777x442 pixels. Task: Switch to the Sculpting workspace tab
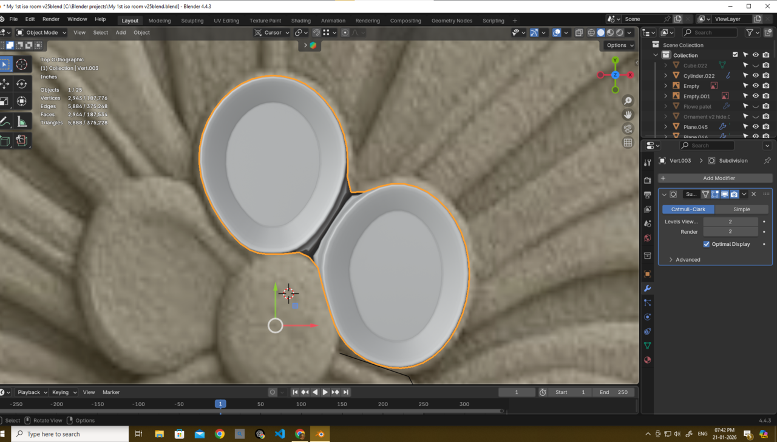coord(192,21)
